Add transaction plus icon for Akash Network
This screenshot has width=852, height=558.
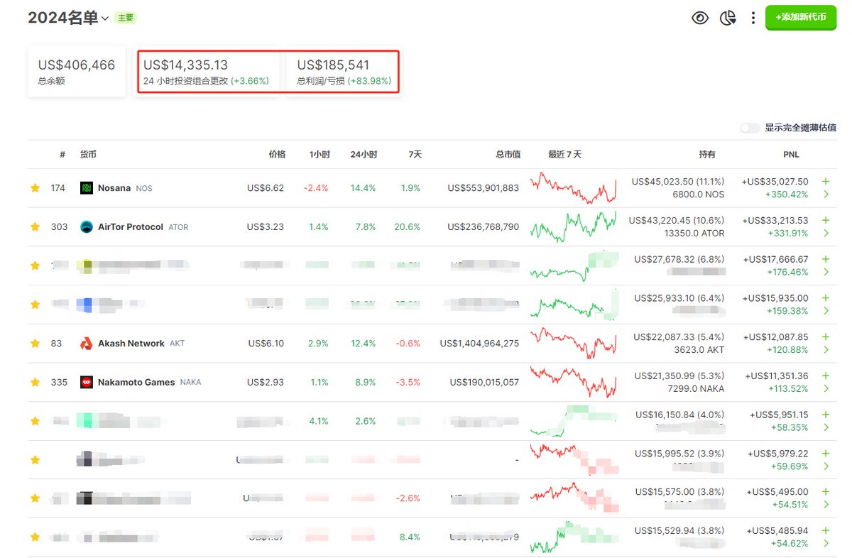click(x=826, y=337)
